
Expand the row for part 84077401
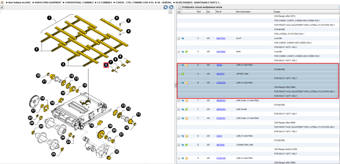pos(179,38)
